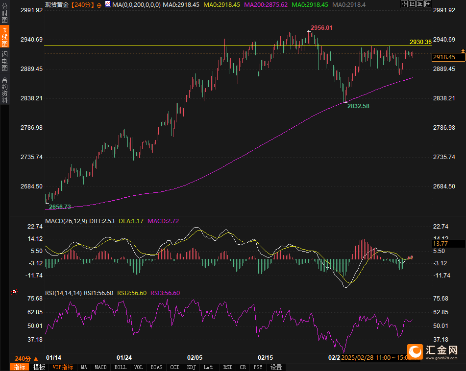466x371 pixels.
Task: Choose the CR indicator button
Action: (243, 367)
